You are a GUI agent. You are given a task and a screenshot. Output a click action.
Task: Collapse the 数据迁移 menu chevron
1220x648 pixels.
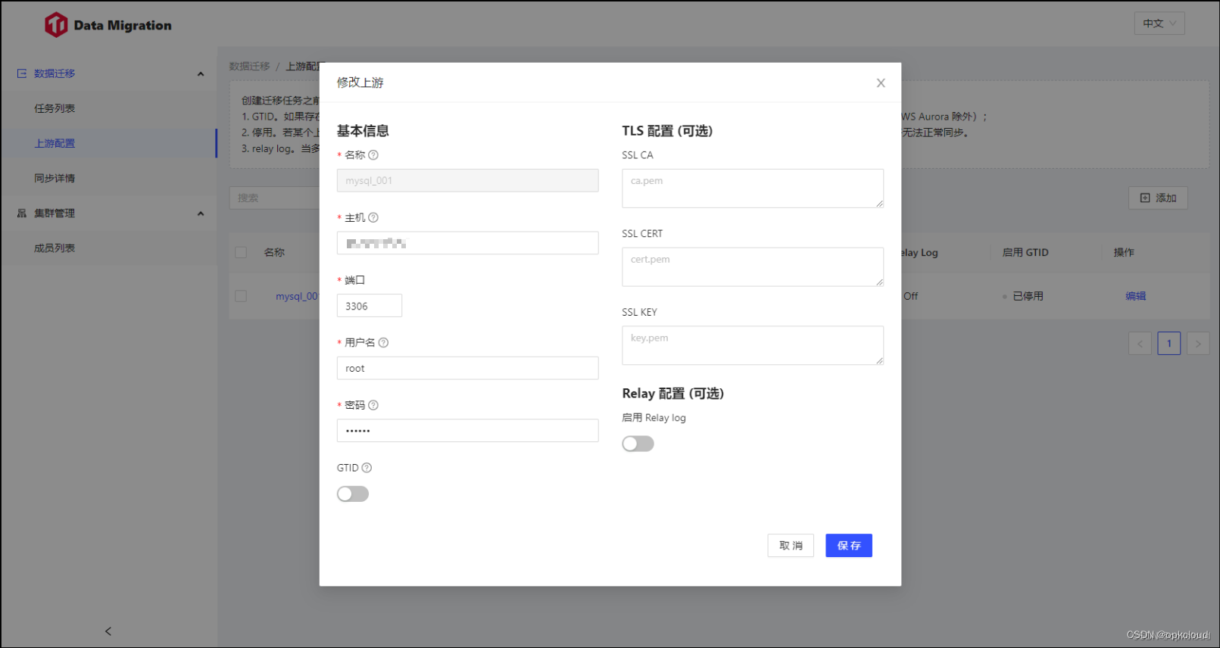pos(201,74)
